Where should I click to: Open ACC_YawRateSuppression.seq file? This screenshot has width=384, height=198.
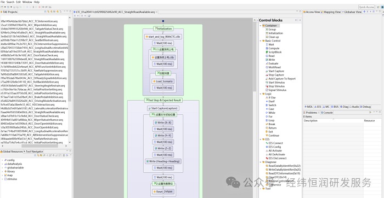click(31, 71)
